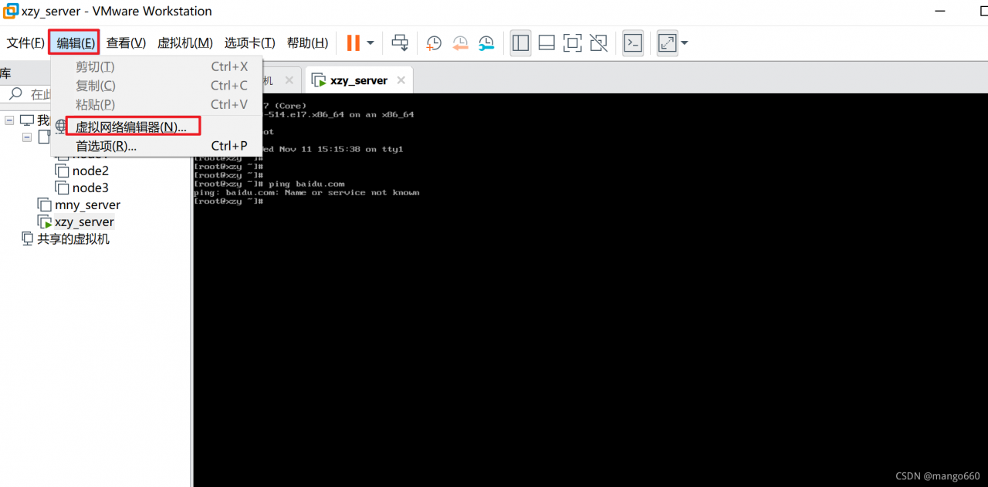
Task: Click the shared virtual machines icon
Action: (28, 238)
